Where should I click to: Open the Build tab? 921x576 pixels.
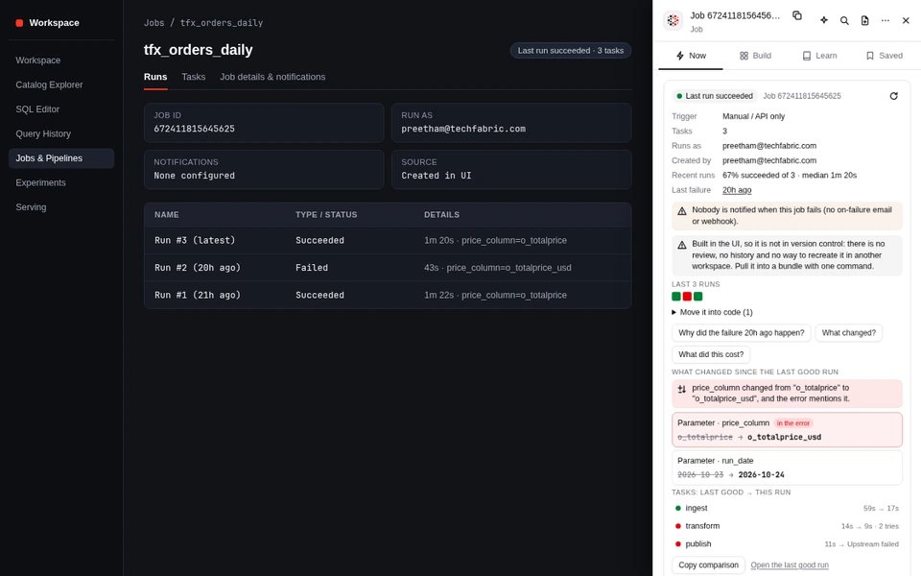pyautogui.click(x=755, y=56)
